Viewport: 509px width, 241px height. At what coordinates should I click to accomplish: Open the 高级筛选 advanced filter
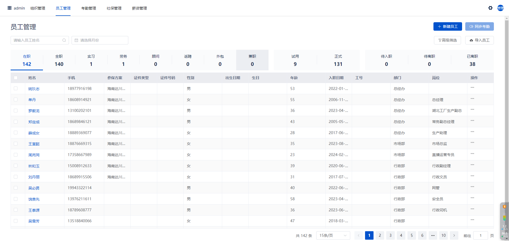[447, 40]
